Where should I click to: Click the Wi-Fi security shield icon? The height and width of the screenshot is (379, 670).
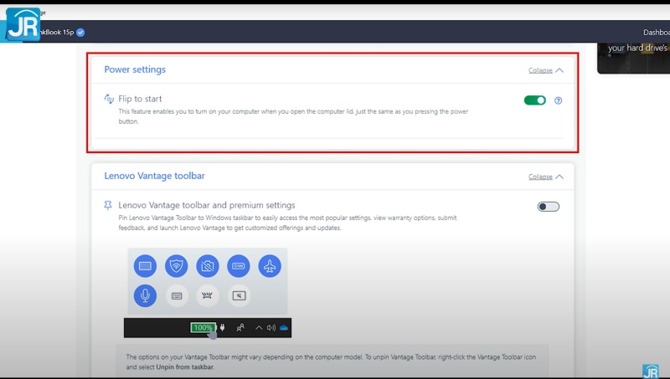click(177, 266)
